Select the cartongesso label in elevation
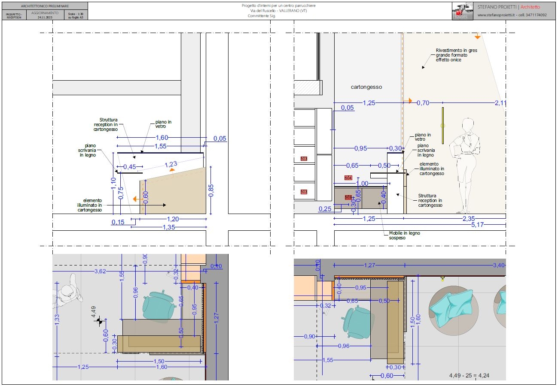The width and height of the screenshot is (558, 386). (366, 87)
